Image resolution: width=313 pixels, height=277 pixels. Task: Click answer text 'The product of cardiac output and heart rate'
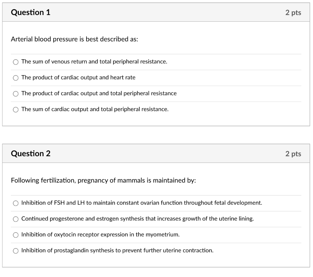pyautogui.click(x=78, y=77)
